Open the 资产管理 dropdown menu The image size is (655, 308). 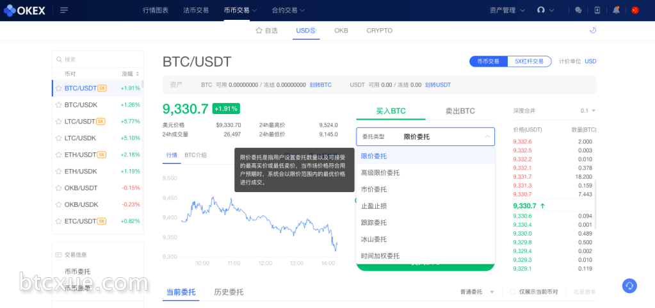coord(508,10)
